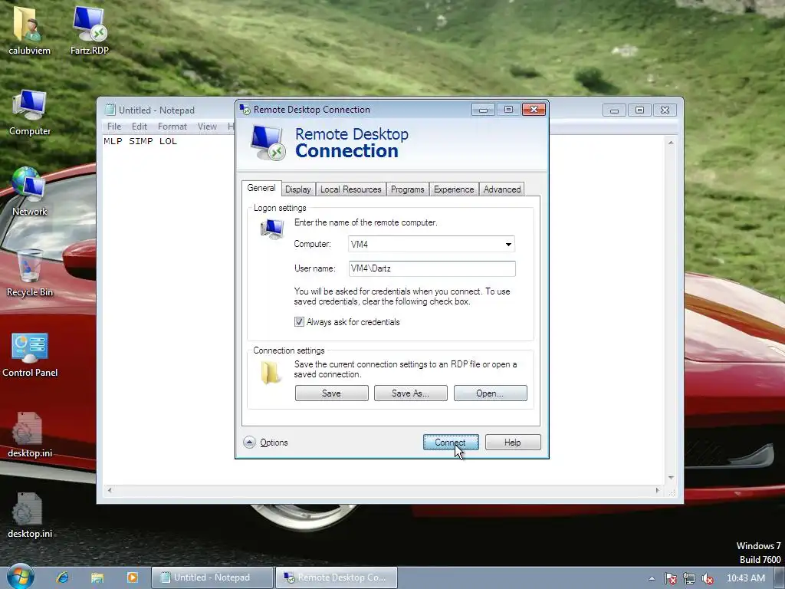Click the 'MLP SIMP LOL' text in Notepad
This screenshot has width=785, height=589.
[140, 141]
